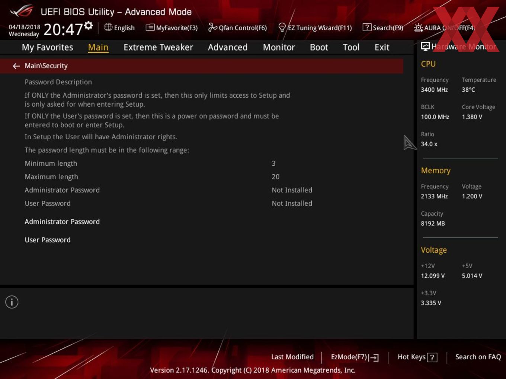The width and height of the screenshot is (506, 379).
Task: Click the Capacity 8192 MB value
Action: click(433, 224)
